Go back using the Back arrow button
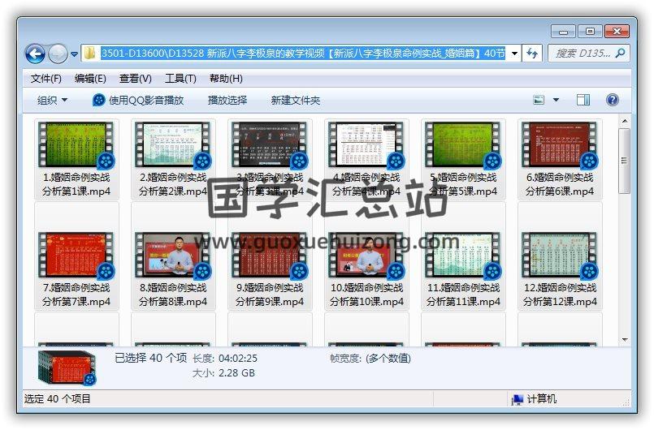This screenshot has width=654, height=430. coord(35,54)
